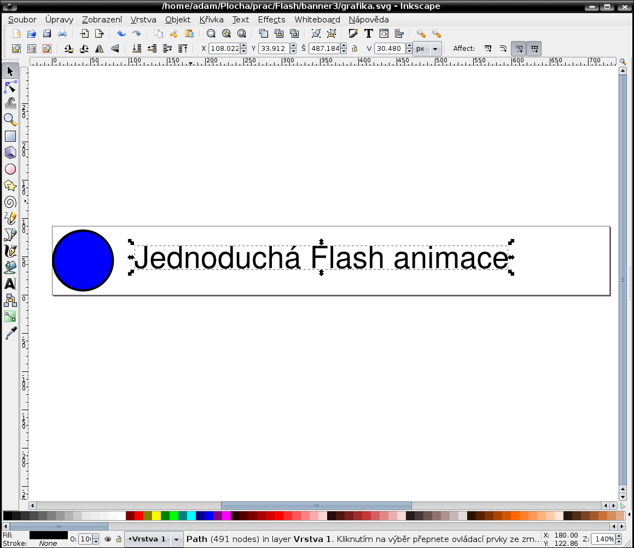Click the zoom percentage field
Image resolution: width=634 pixels, height=548 pixels.
[x=603, y=539]
